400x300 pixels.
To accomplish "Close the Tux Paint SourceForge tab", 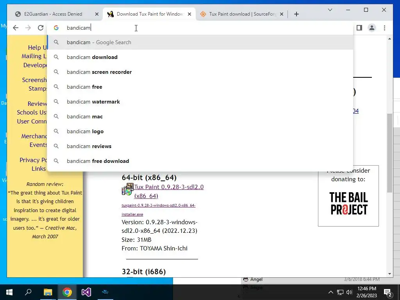I will click(x=282, y=14).
